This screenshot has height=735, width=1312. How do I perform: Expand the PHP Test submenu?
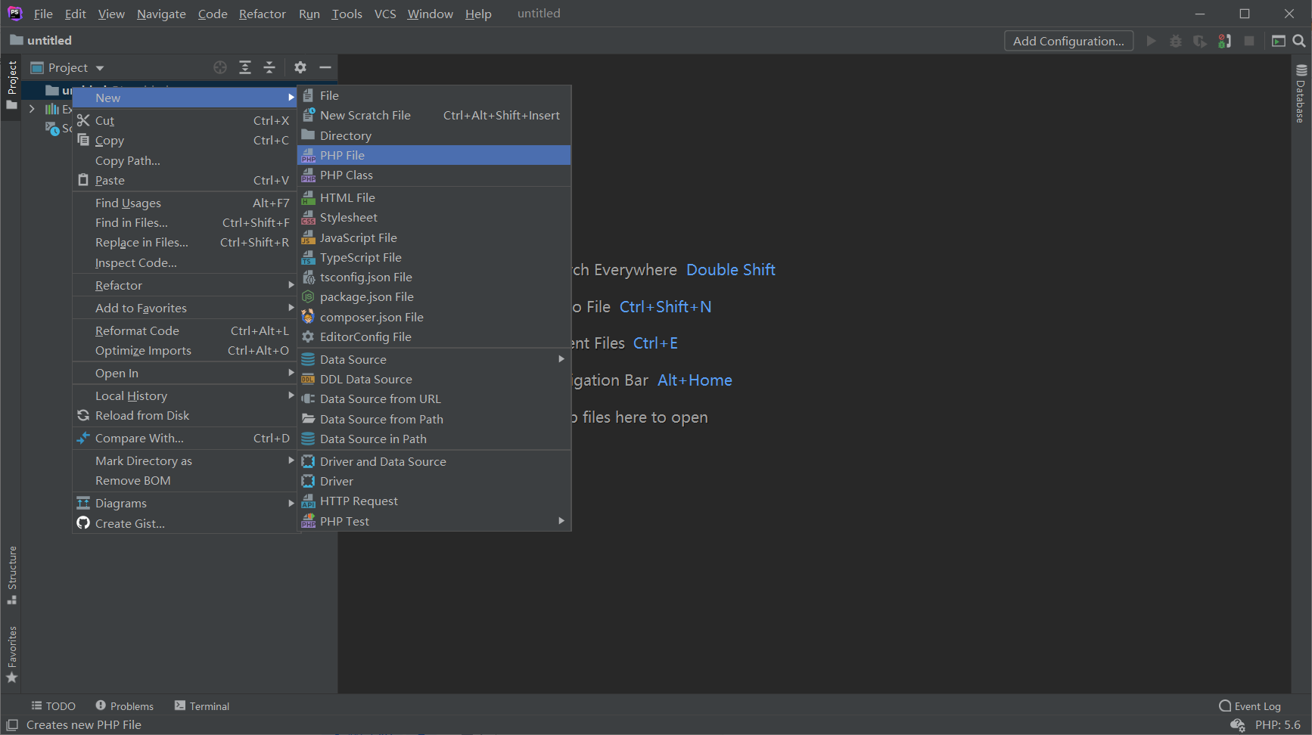[x=434, y=521]
